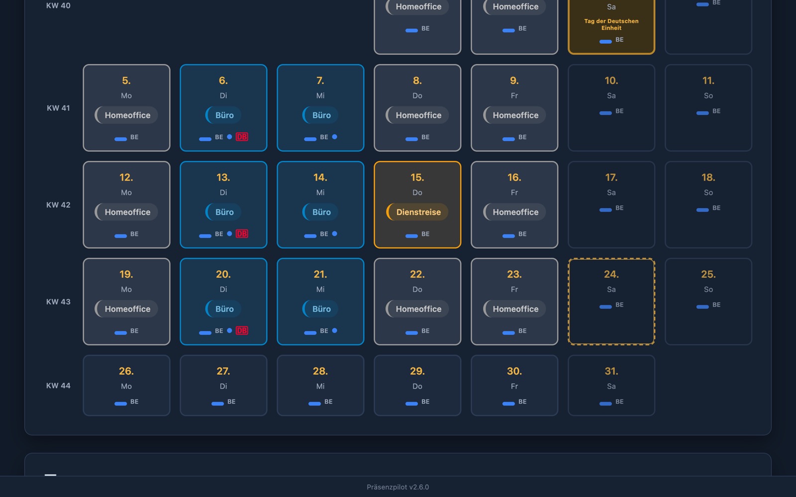Viewport: 796px width, 497px height.
Task: Click the Büro pill on Tuesday 13.
Action: pyautogui.click(x=223, y=212)
